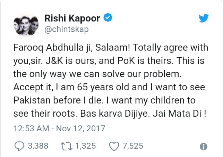Viewport: 223px width, 157px height.
Task: Like the tweet with the heart icon
Action: pos(114,146)
